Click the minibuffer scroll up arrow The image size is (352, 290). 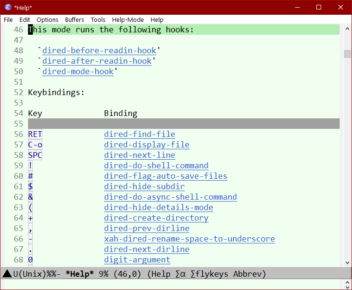coord(347,282)
